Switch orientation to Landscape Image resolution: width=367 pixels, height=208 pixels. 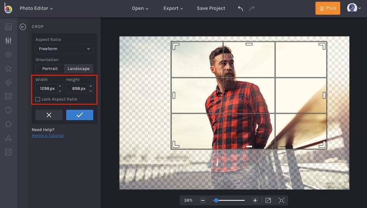[79, 69]
